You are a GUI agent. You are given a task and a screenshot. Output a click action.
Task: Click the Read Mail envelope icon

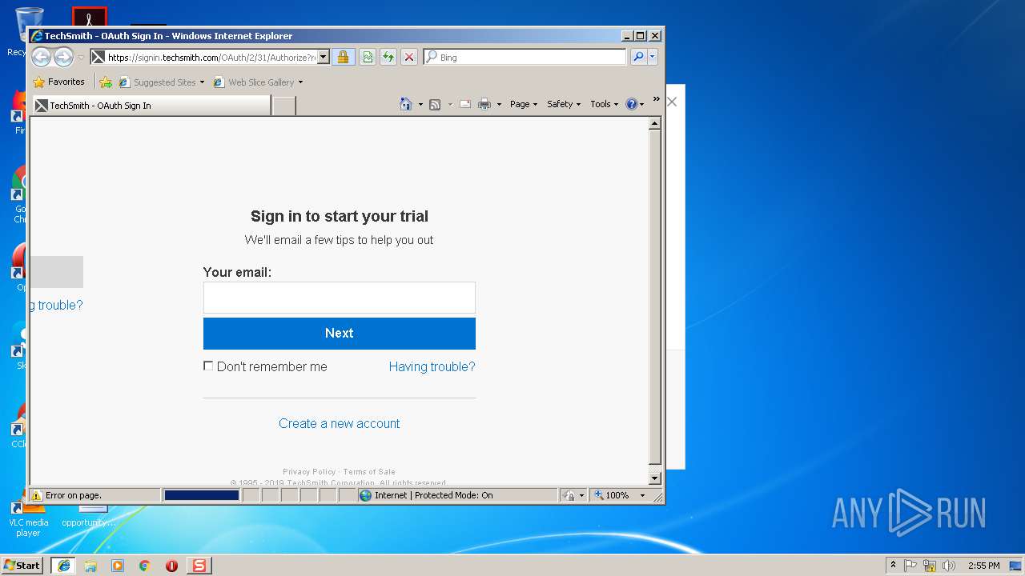pos(464,104)
